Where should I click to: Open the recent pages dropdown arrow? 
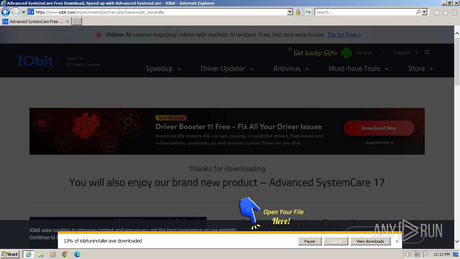point(23,12)
